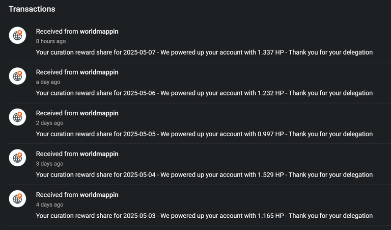Select the worldmappin globe icon for 2 days ago
Screen dimensions: 391x230
coord(17,117)
